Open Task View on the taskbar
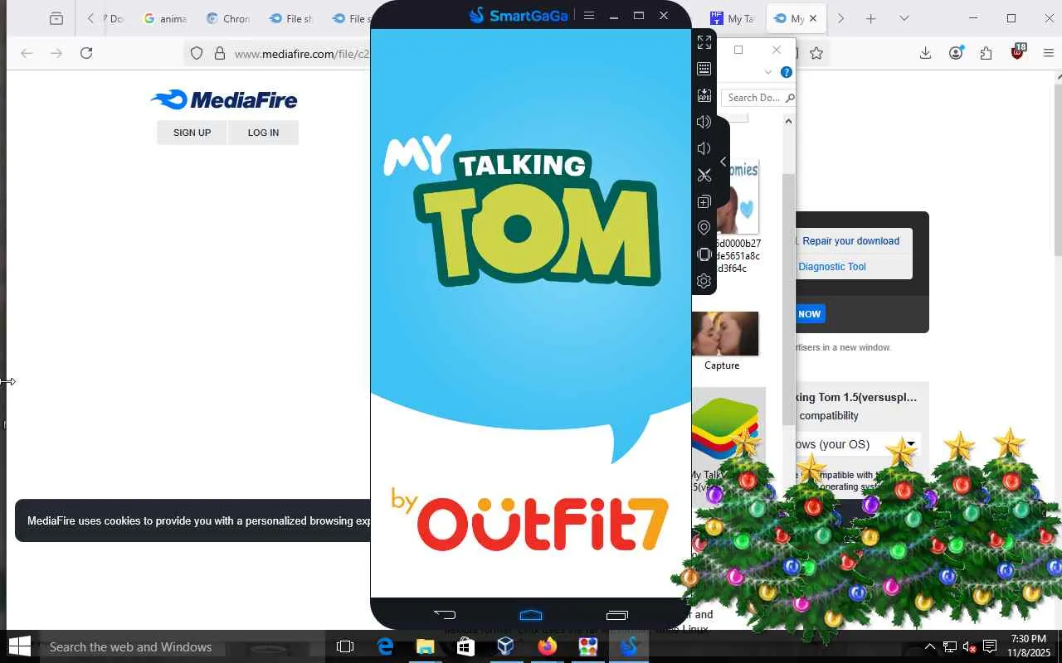Image resolution: width=1062 pixels, height=663 pixels. tap(345, 646)
